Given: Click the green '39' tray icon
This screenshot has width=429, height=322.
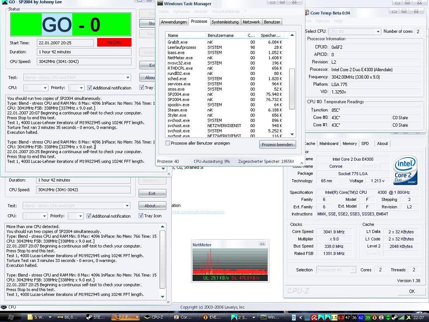Looking at the screenshot, I should click(x=367, y=317).
